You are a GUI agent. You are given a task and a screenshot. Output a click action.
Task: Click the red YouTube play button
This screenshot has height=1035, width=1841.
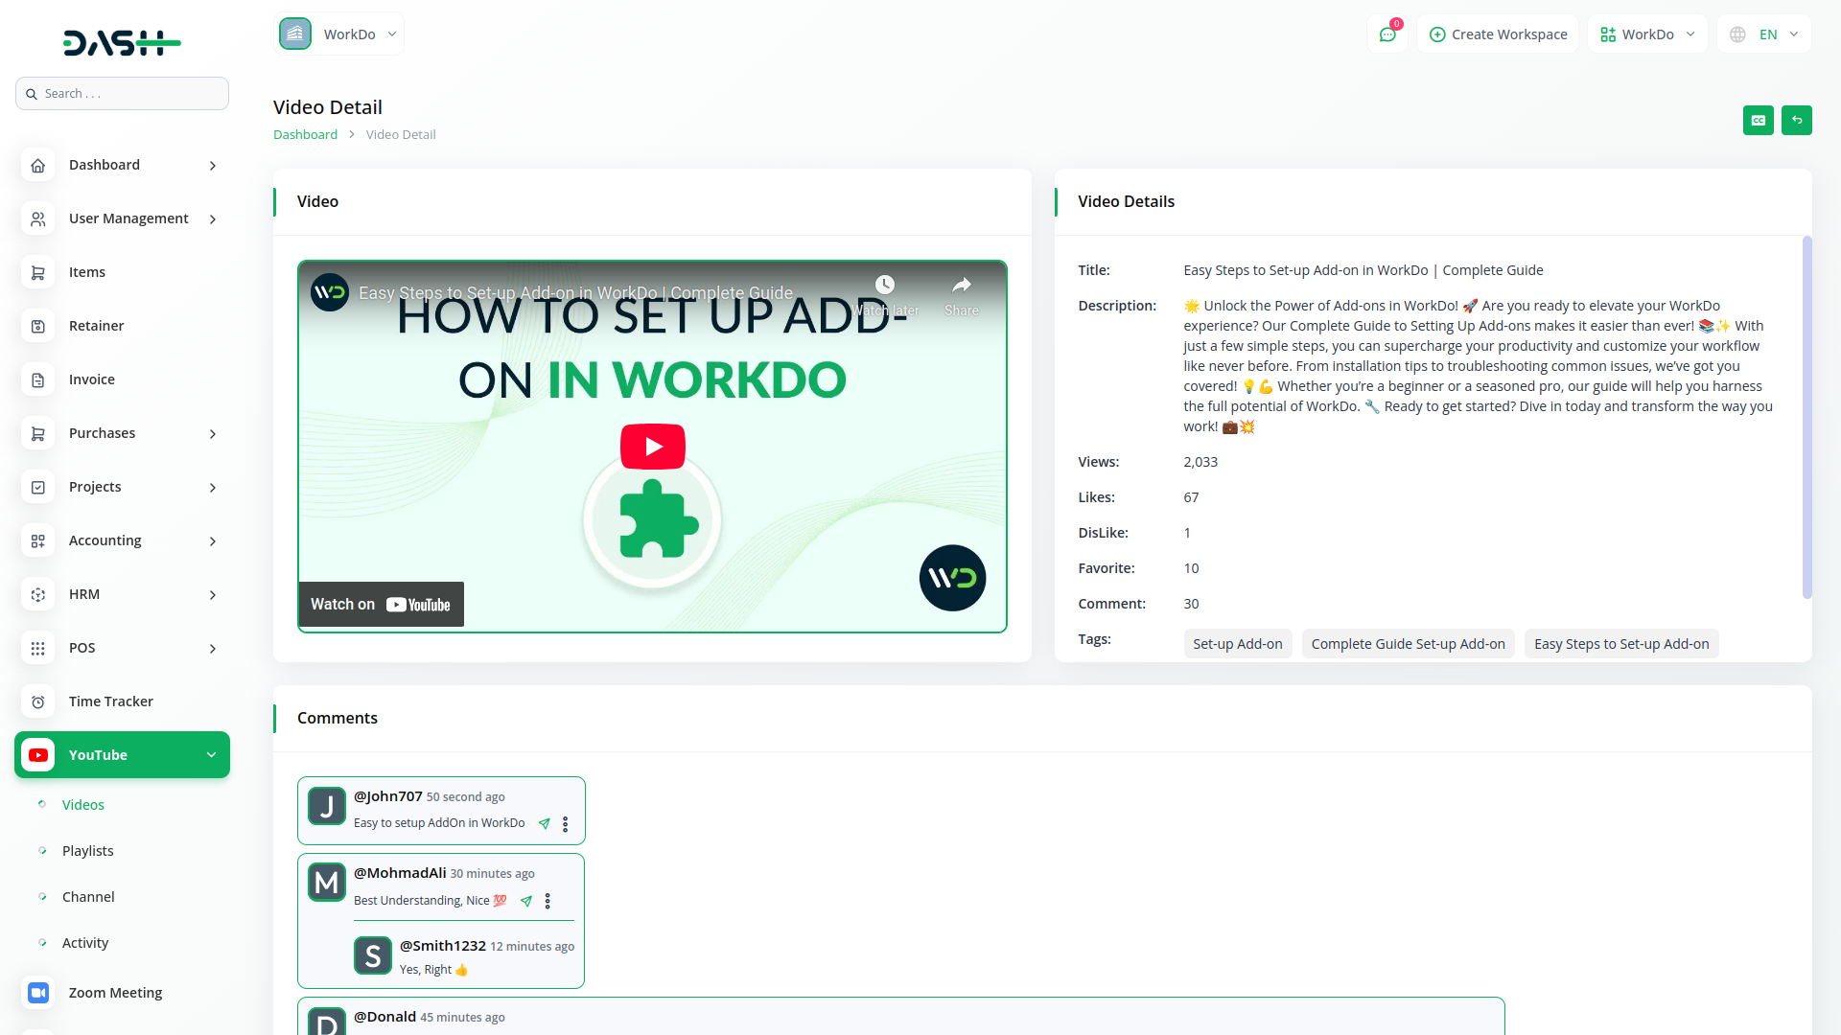click(652, 447)
